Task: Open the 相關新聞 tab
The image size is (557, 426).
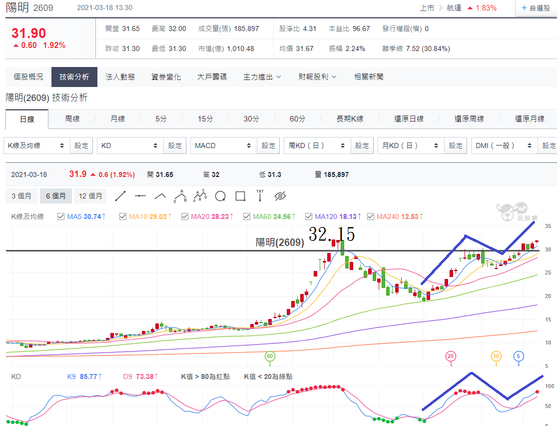Action: click(x=369, y=77)
